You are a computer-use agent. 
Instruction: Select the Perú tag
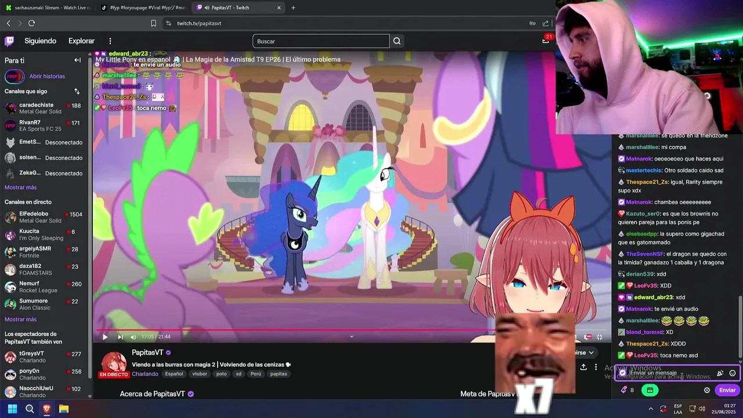[255, 374]
